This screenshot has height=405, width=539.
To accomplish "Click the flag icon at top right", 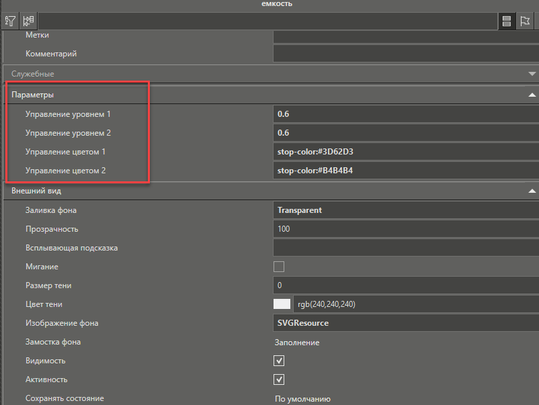I will (526, 21).
